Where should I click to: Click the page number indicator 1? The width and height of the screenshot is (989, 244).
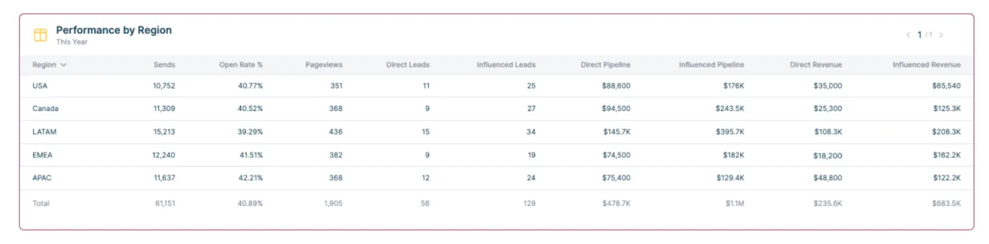(x=920, y=35)
